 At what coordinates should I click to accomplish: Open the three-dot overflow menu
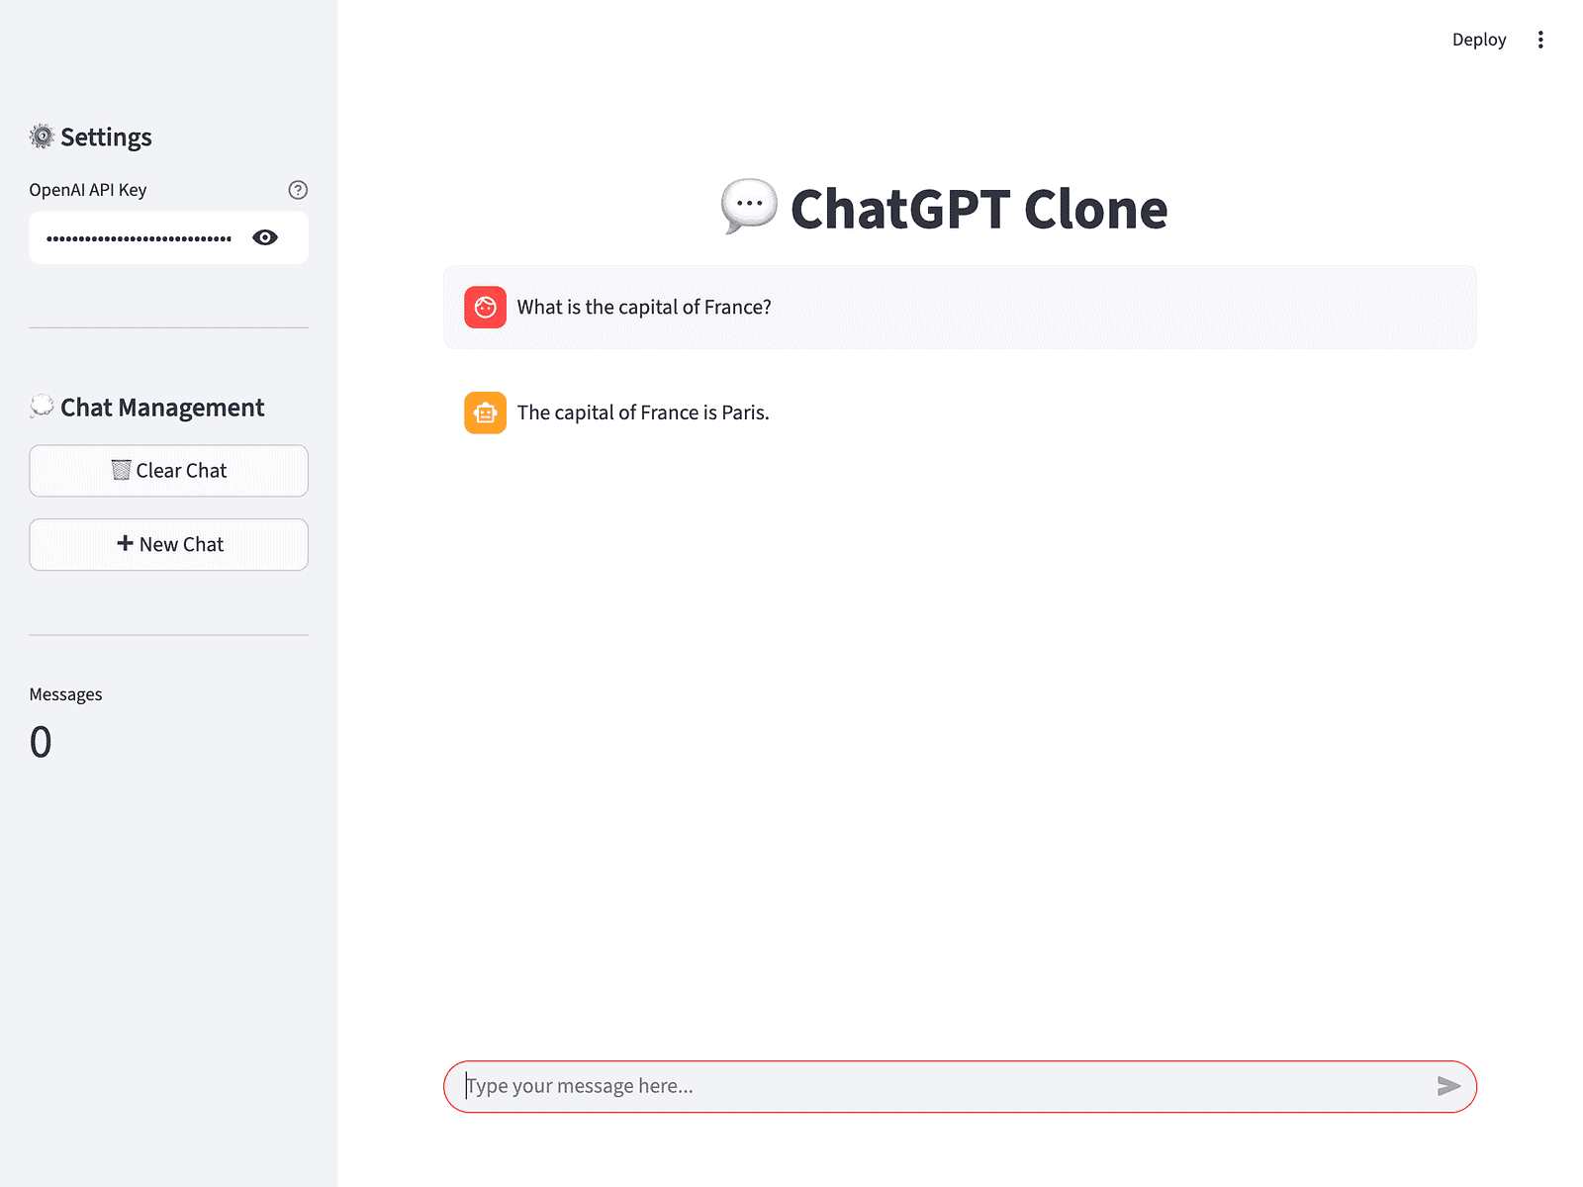click(1540, 39)
